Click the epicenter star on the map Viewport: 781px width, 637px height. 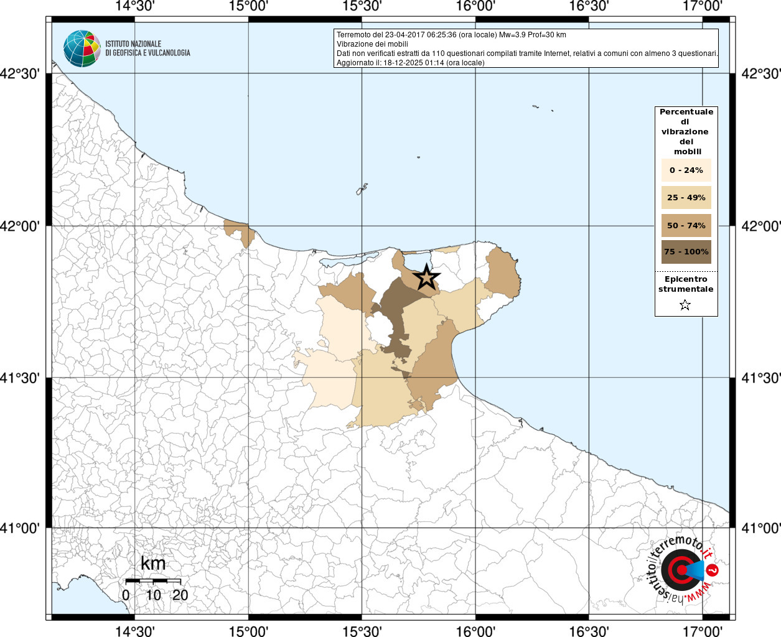click(426, 277)
